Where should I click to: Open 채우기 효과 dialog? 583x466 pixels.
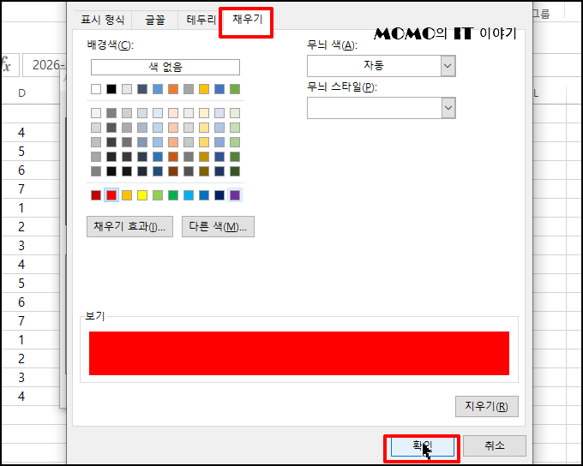point(129,227)
